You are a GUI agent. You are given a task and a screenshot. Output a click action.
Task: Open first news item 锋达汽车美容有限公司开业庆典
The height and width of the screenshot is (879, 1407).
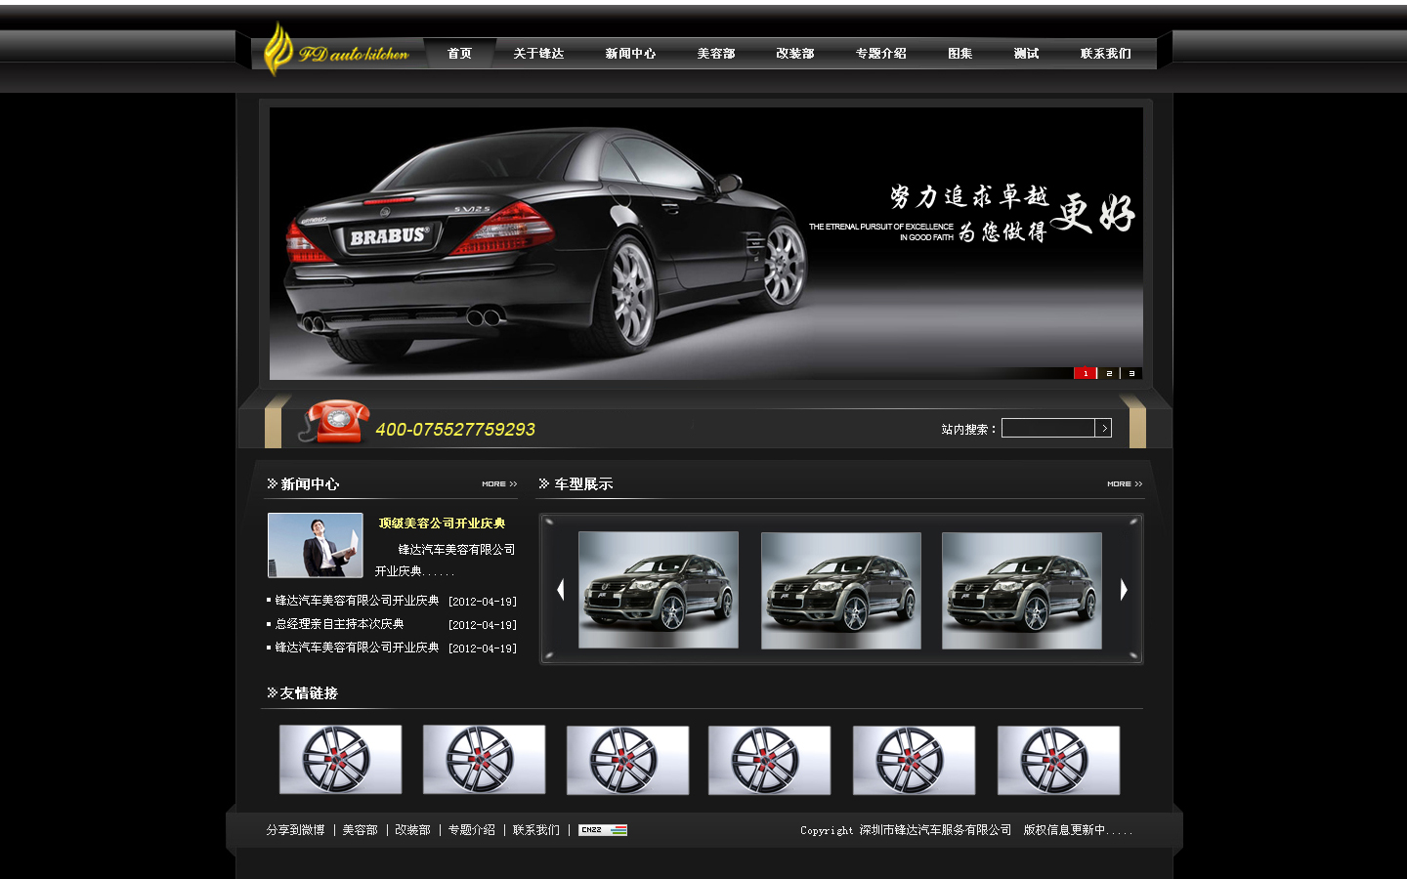357,601
